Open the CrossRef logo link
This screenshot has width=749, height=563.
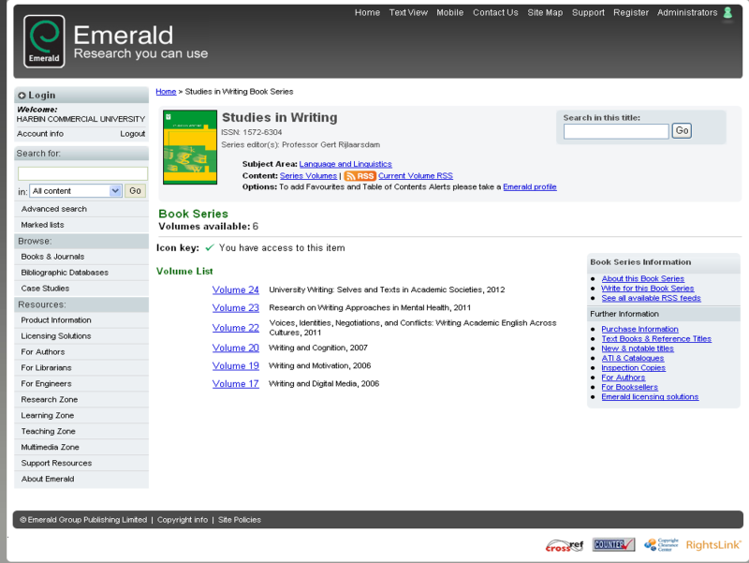pyautogui.click(x=565, y=545)
